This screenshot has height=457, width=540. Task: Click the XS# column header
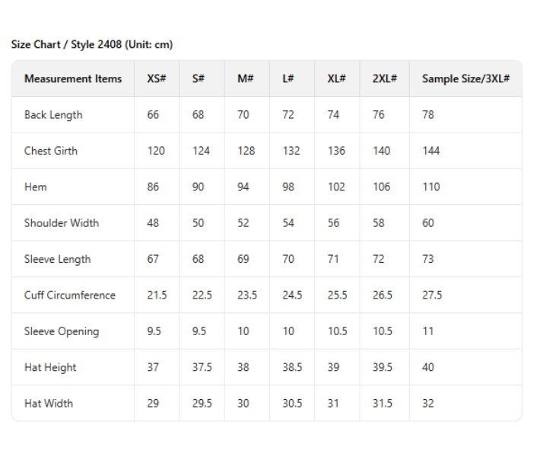[157, 79]
